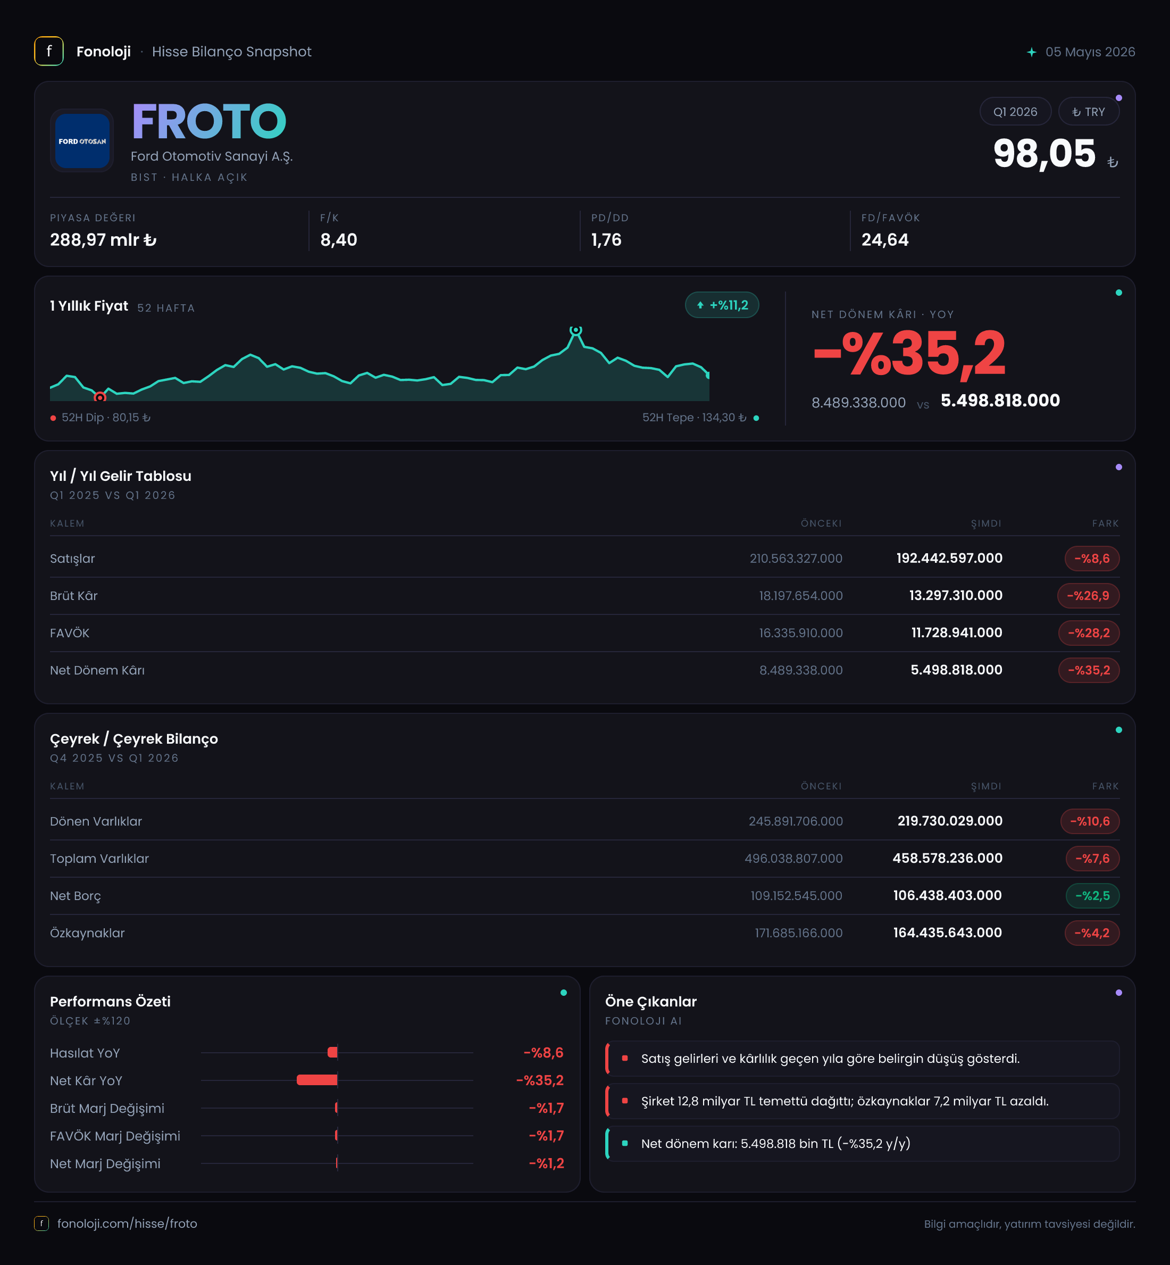Click the green -%2,5 badge for Net Borç
The image size is (1170, 1265).
click(x=1092, y=896)
